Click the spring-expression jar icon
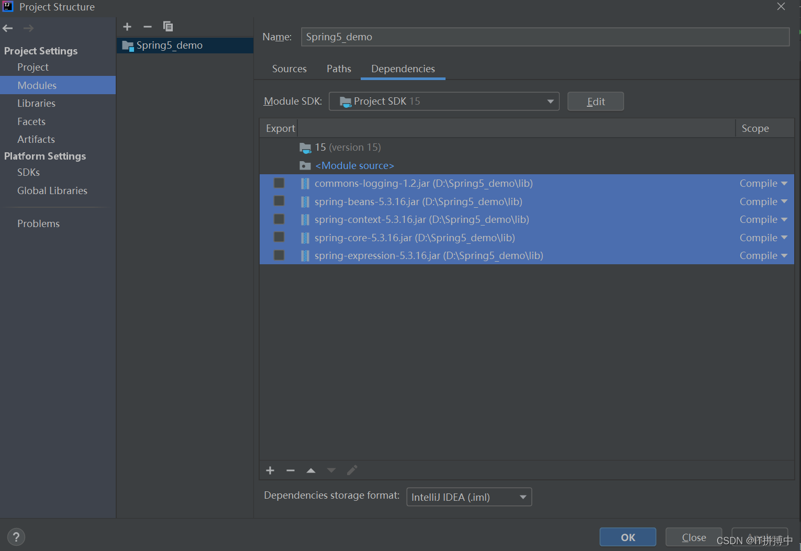 (305, 256)
